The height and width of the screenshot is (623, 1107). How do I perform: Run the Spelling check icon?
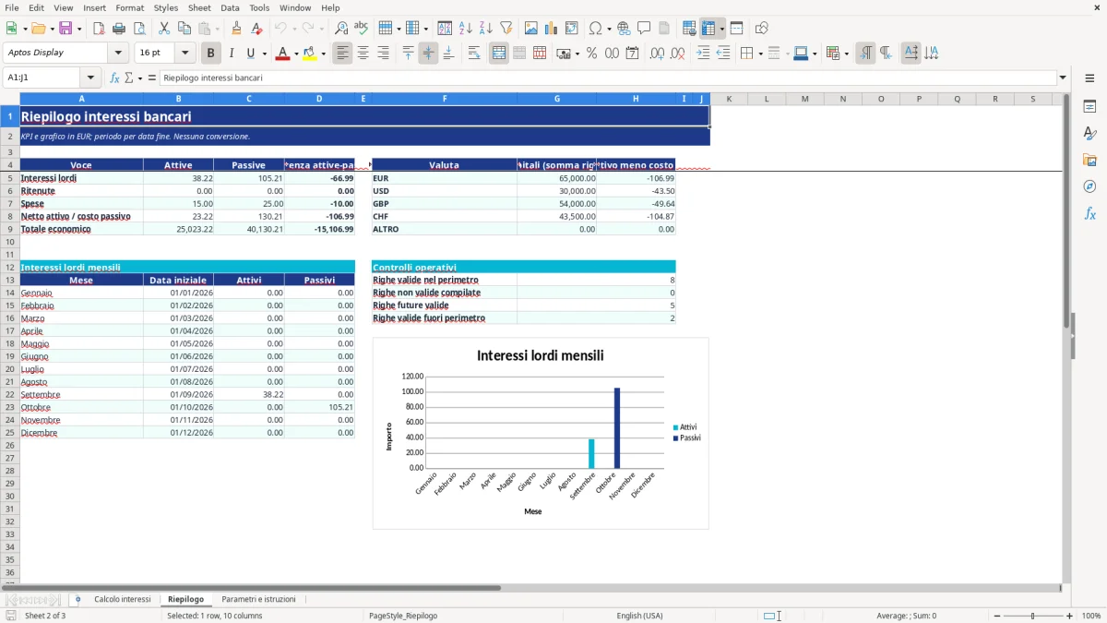[x=362, y=29]
